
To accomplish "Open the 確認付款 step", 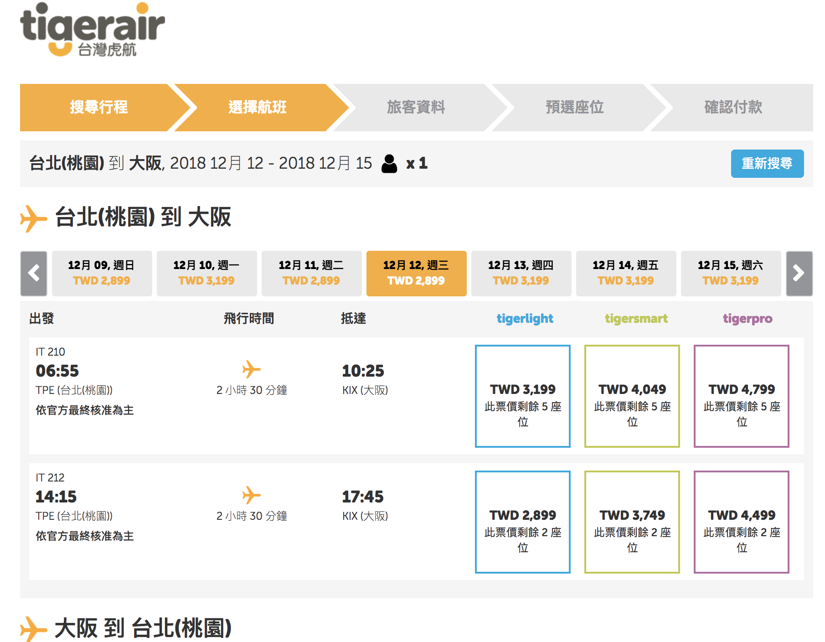I will (733, 108).
